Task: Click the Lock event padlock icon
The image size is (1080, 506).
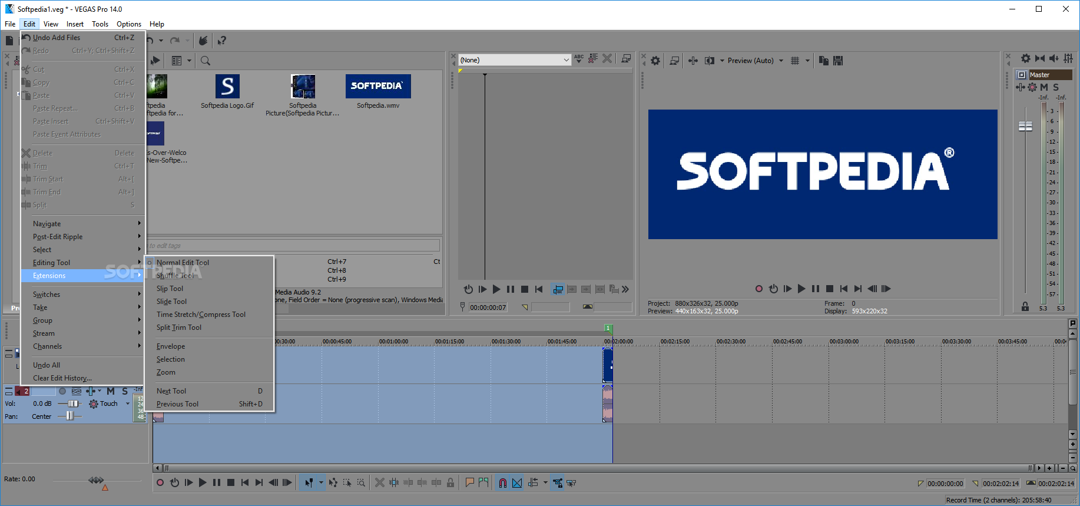Action: pos(450,482)
